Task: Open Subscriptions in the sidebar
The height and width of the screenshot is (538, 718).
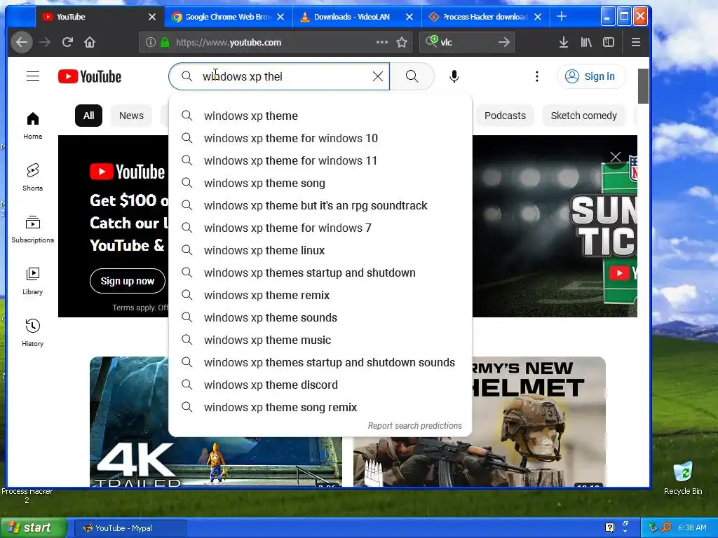Action: [32, 229]
